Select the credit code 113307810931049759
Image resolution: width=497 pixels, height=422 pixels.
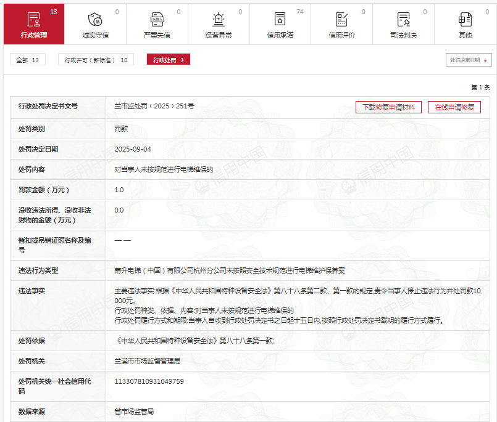point(149,382)
